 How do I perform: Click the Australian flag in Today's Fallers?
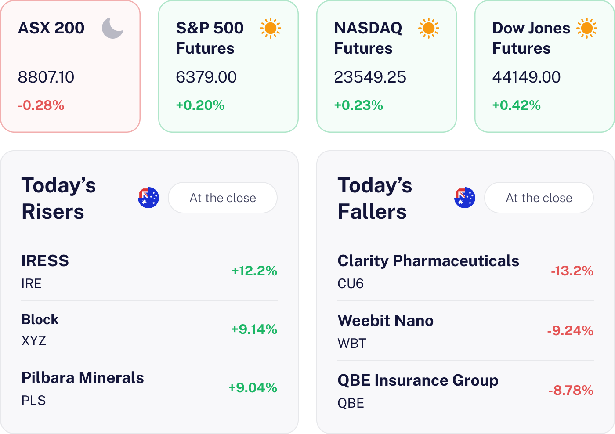[x=465, y=198]
